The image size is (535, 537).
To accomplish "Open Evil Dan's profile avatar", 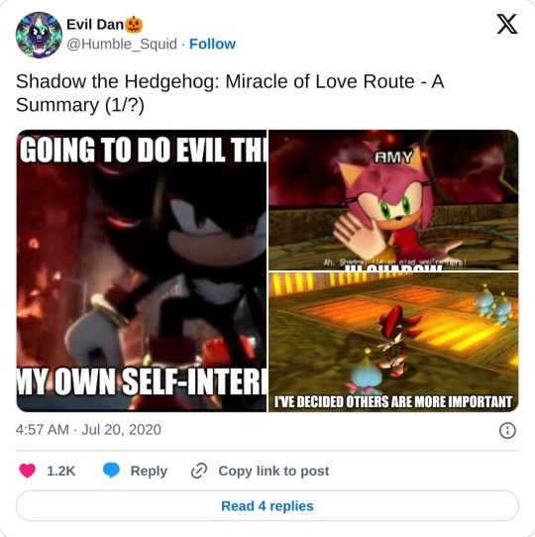I will (39, 35).
